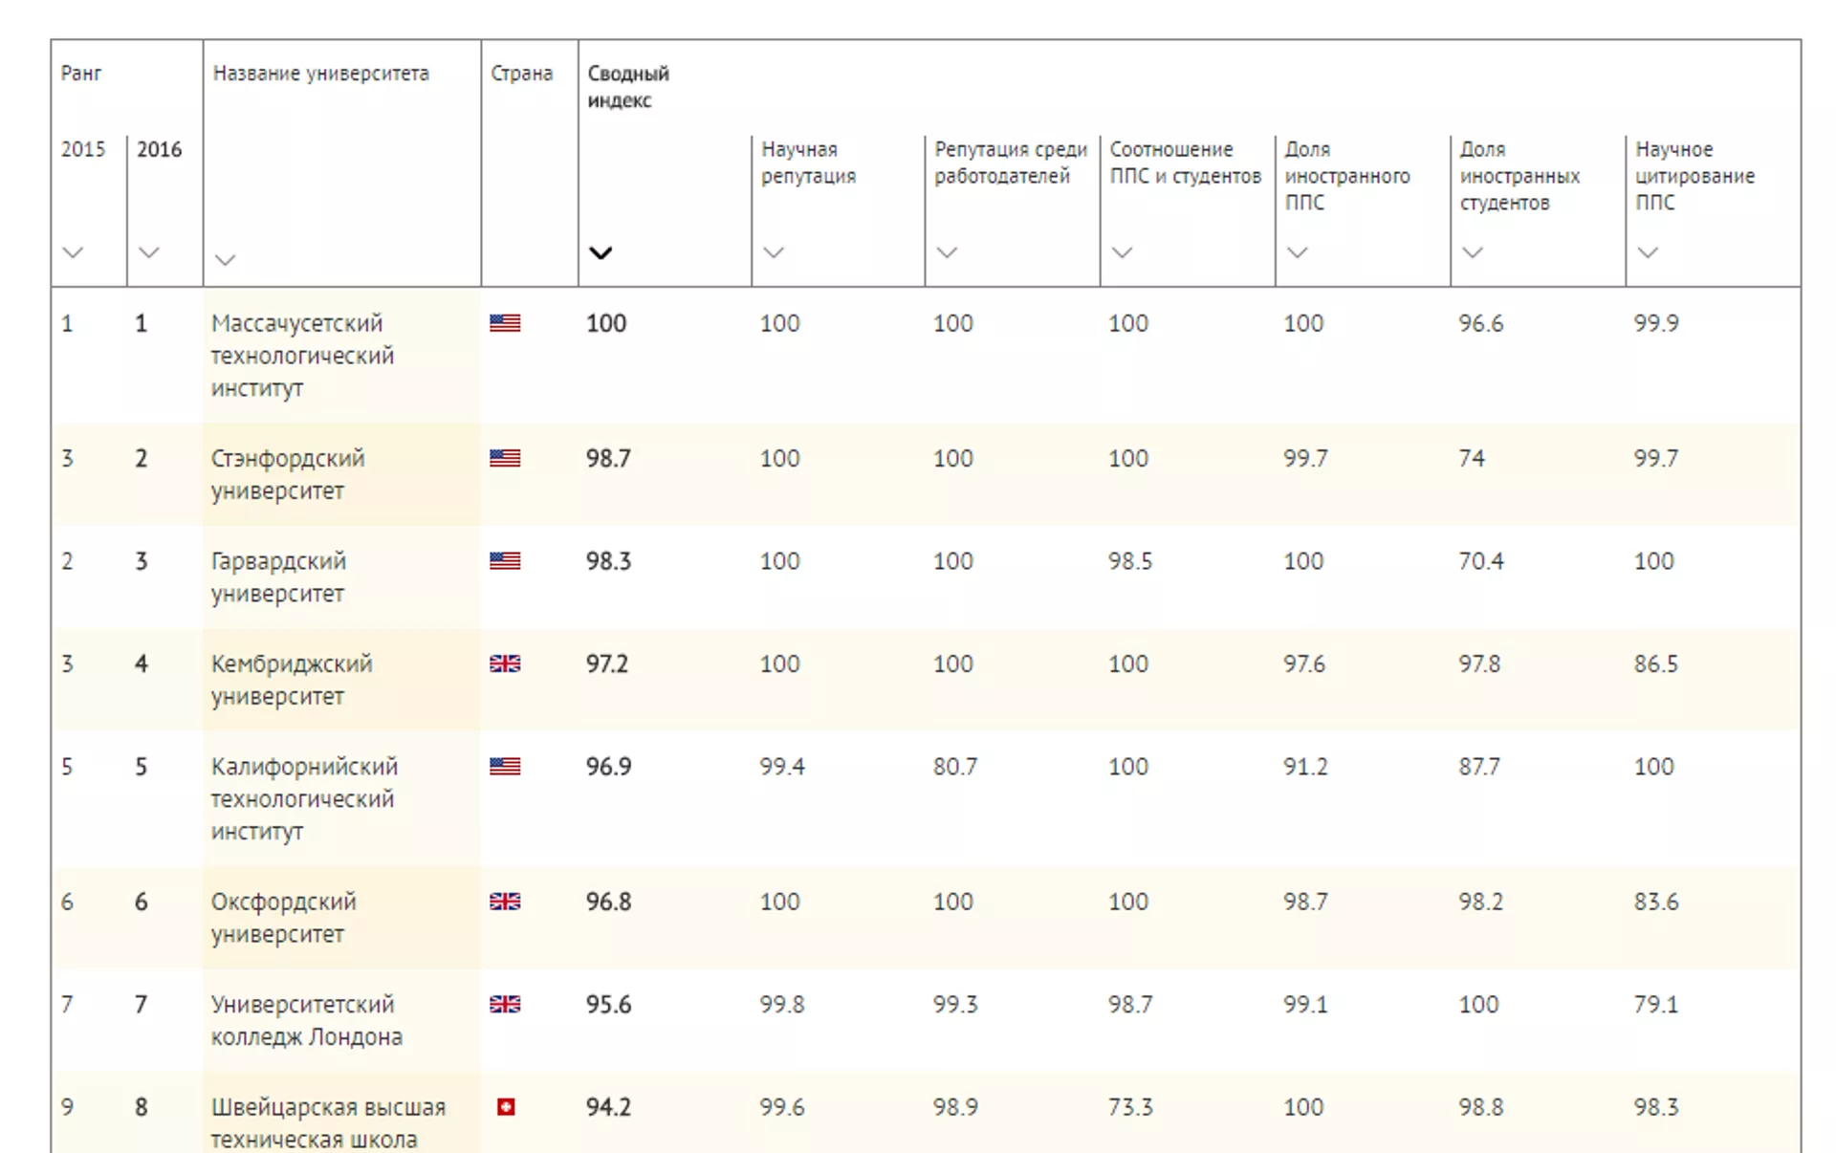The height and width of the screenshot is (1153, 1836).
Task: Click the Swiss flag in ETH row
Action: pos(506,1107)
